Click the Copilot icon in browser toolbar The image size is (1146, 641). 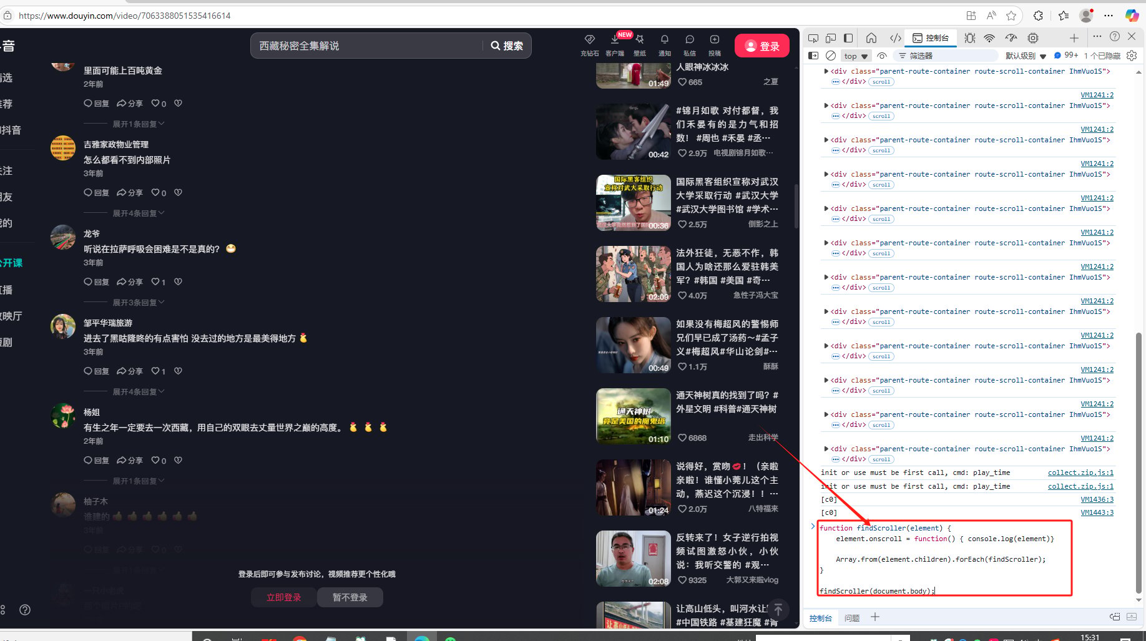click(x=1132, y=16)
